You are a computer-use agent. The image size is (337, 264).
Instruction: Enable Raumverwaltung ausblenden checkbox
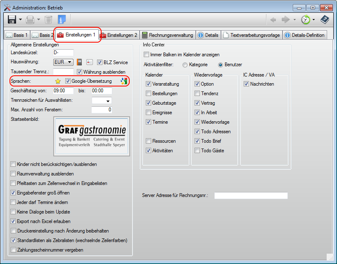tap(14, 174)
